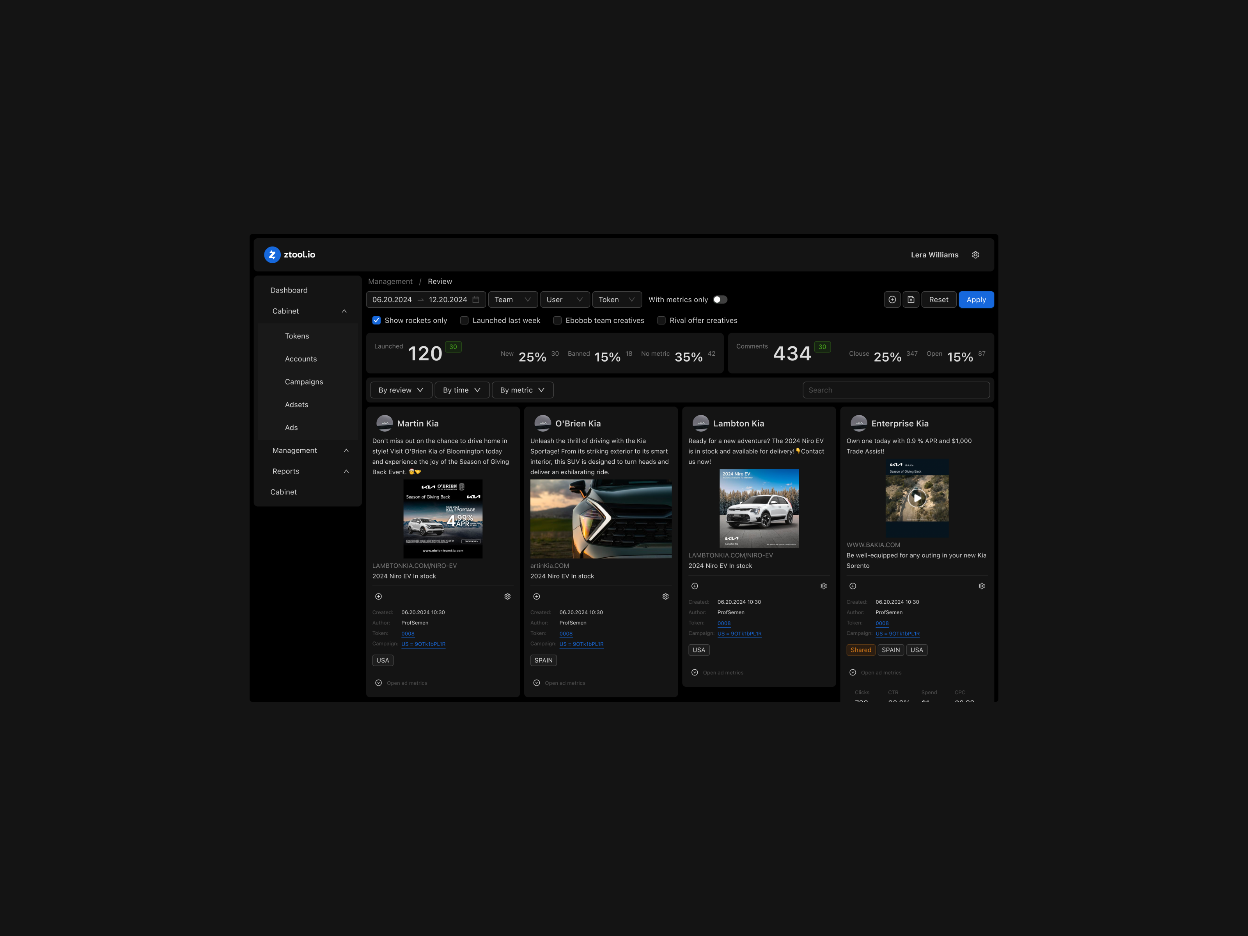Turn on the With metrics only toggle
The height and width of the screenshot is (936, 1248).
pyautogui.click(x=719, y=300)
